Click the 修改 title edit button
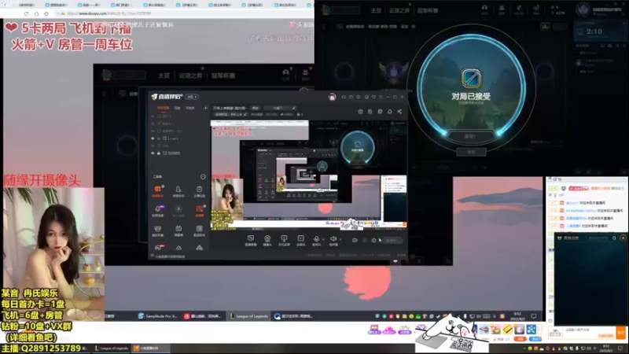The width and height of the screenshot is (629, 354). (255, 108)
